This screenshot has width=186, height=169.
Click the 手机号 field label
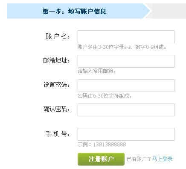pyautogui.click(x=57, y=133)
